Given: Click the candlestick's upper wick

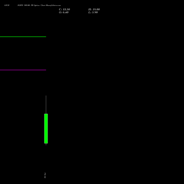Looking at the screenshot, I should 46,105.
